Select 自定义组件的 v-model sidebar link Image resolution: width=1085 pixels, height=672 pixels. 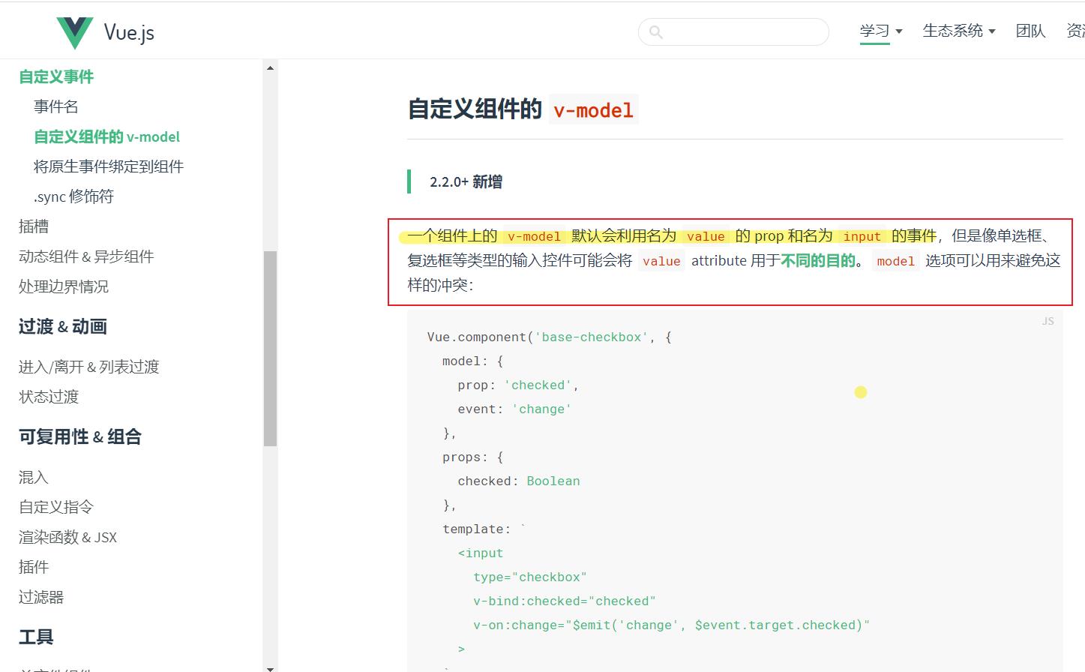point(107,136)
